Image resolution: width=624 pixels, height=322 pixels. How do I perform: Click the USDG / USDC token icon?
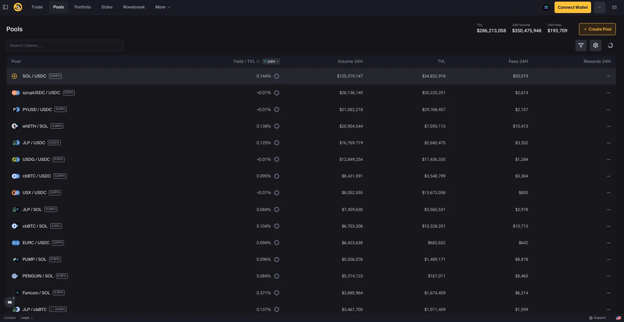16,160
